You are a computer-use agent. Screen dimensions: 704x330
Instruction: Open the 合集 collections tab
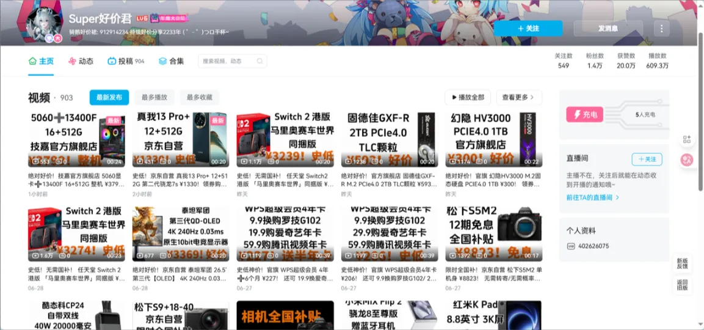pos(172,61)
